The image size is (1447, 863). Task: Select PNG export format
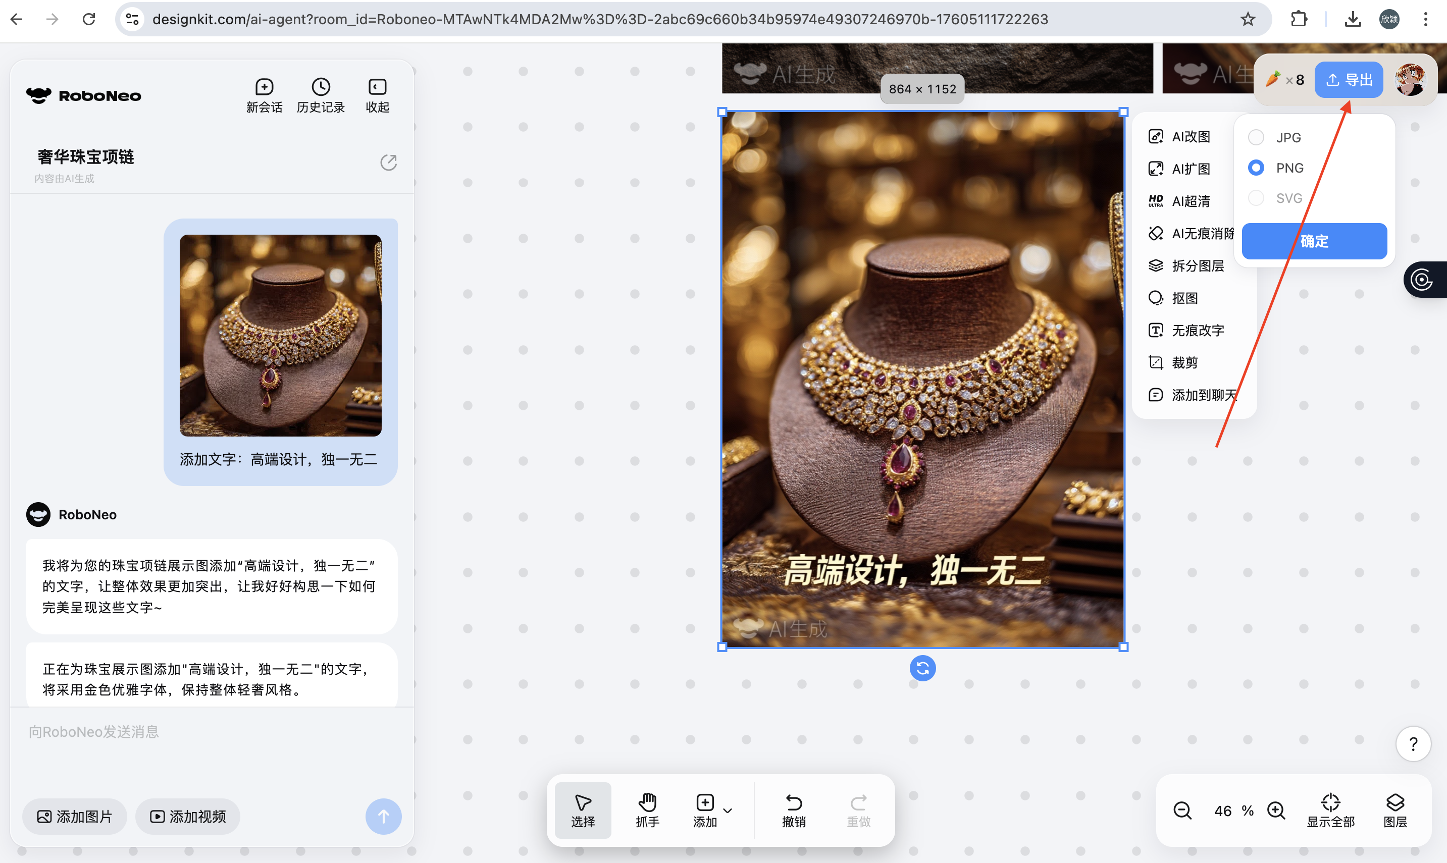click(1256, 168)
